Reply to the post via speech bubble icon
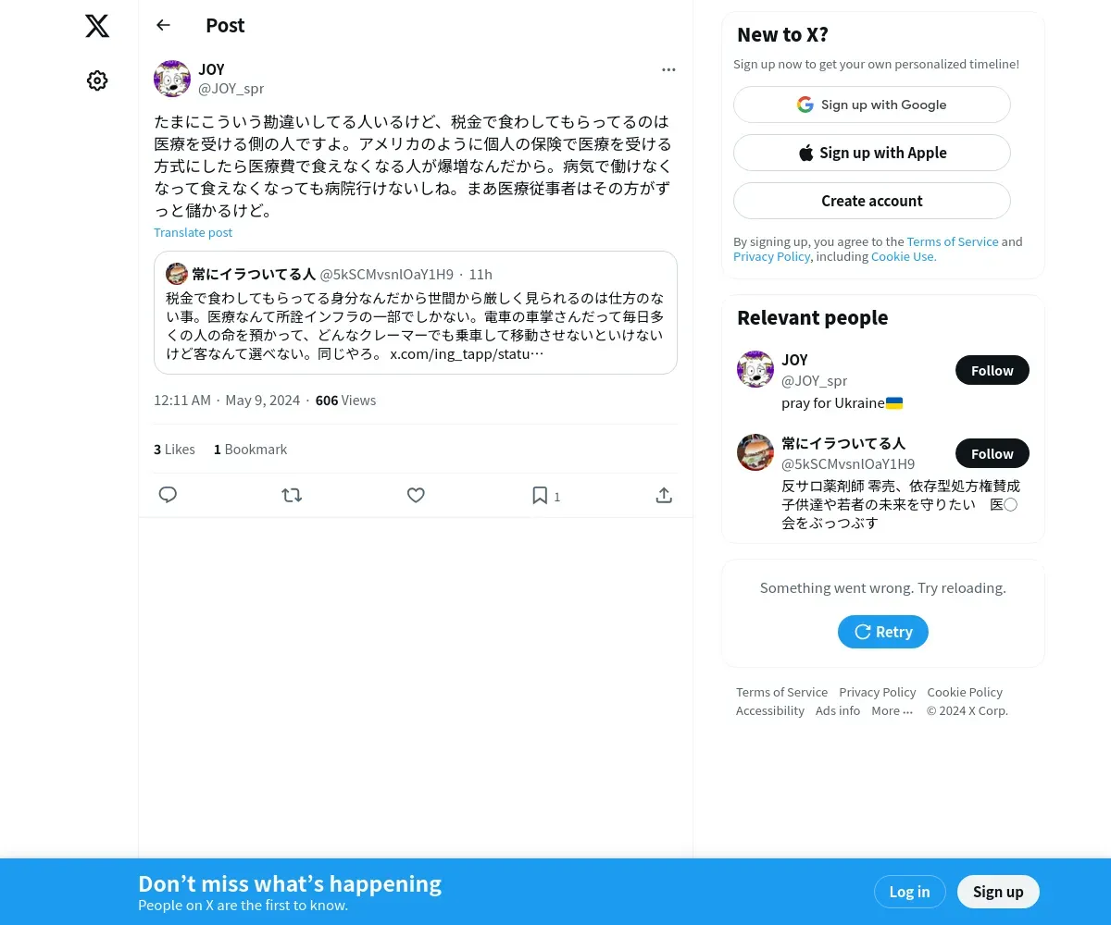 tap(168, 495)
